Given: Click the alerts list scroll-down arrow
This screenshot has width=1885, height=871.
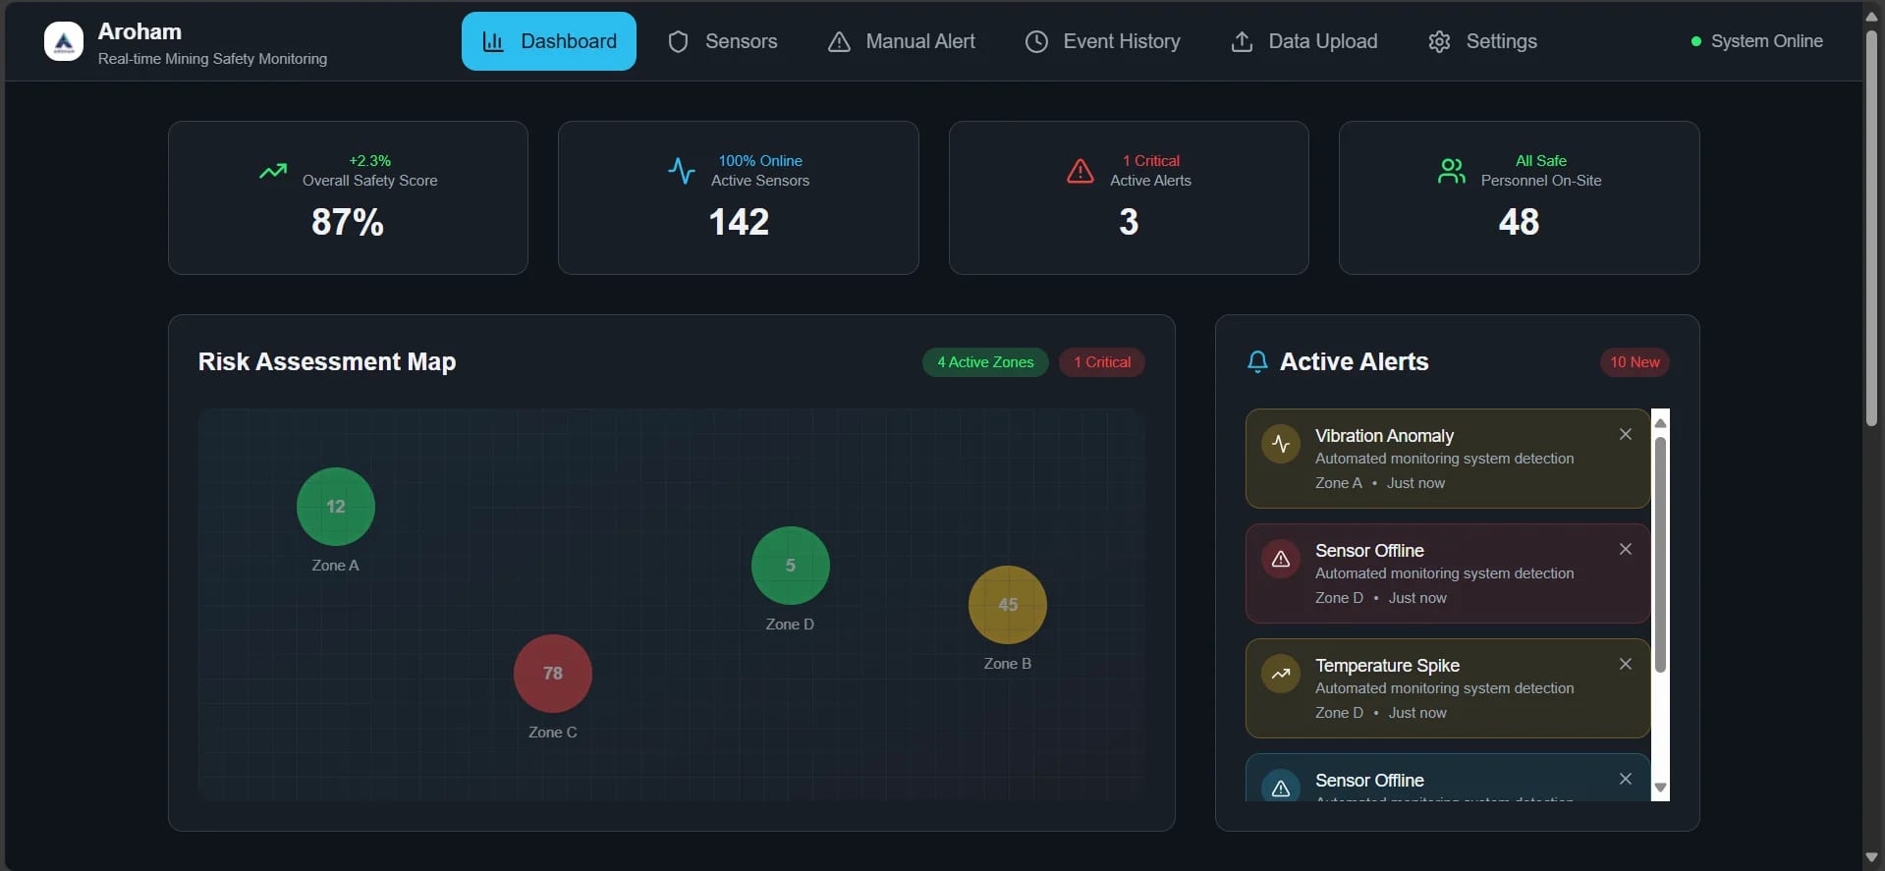Looking at the screenshot, I should (x=1661, y=788).
